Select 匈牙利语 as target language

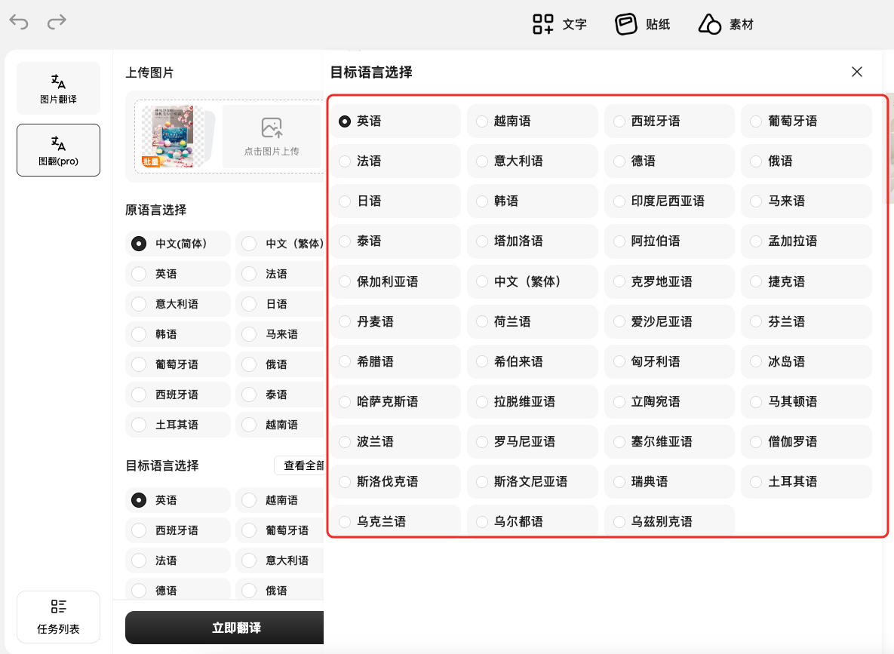(x=669, y=361)
